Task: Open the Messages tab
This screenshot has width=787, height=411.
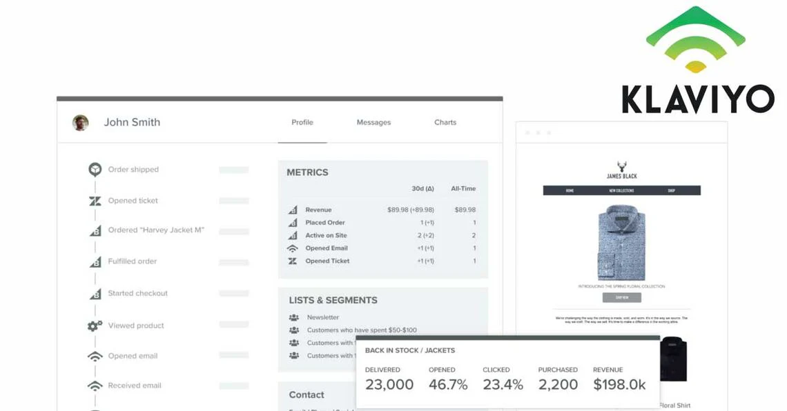Action: tap(373, 123)
